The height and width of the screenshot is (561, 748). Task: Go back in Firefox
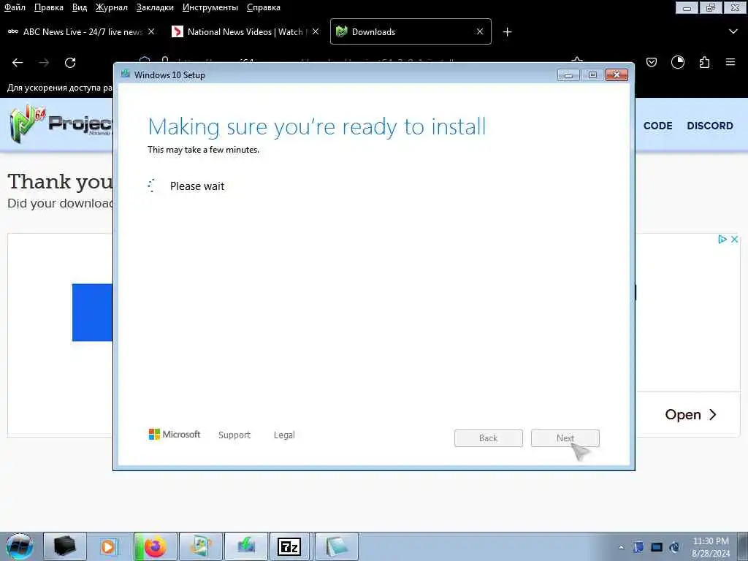point(18,63)
